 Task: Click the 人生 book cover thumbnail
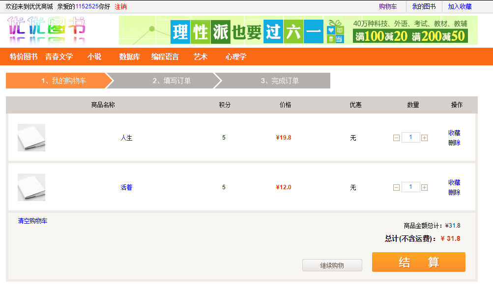31,138
